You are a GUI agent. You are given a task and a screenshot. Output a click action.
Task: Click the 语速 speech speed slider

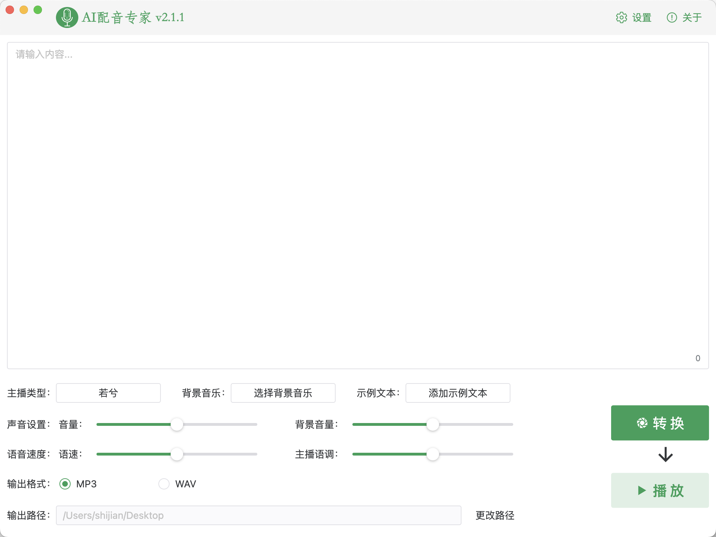pos(177,454)
